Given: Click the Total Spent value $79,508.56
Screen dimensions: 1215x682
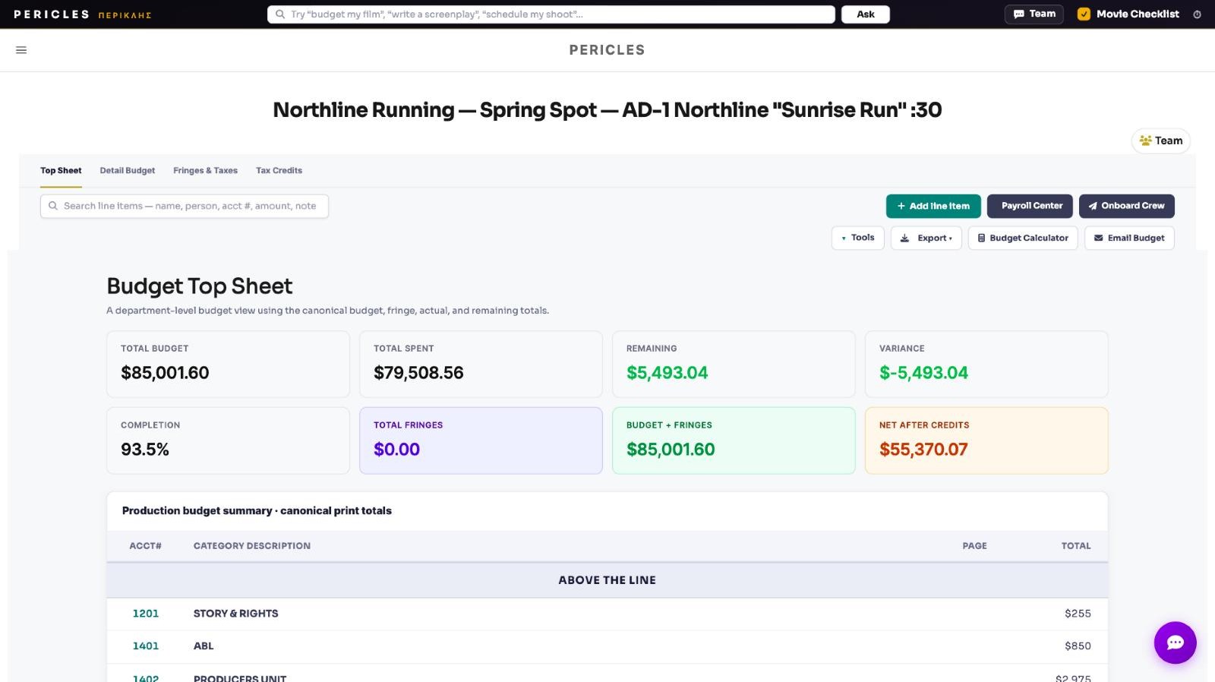Looking at the screenshot, I should pyautogui.click(x=418, y=373).
